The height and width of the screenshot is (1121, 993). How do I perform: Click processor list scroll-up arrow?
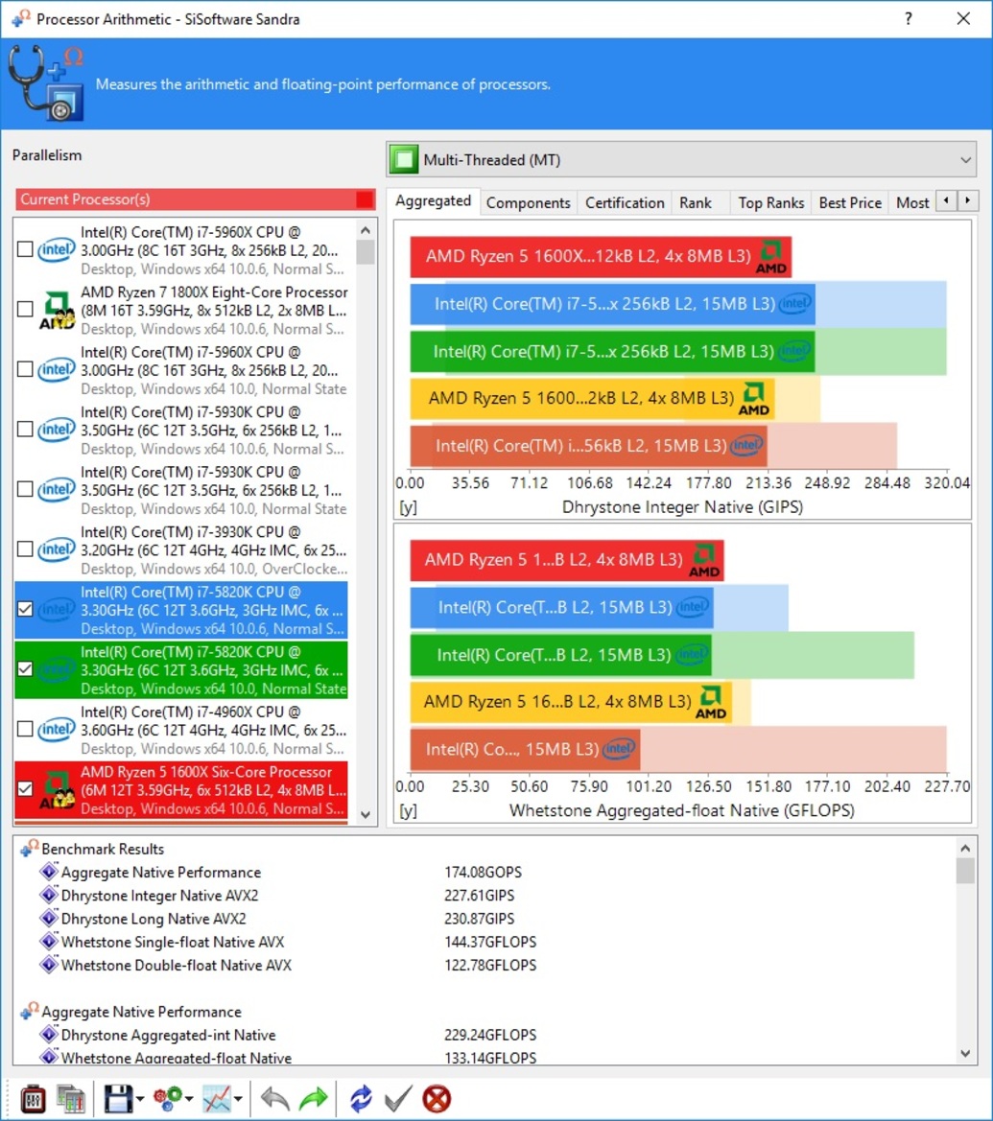coord(366,230)
